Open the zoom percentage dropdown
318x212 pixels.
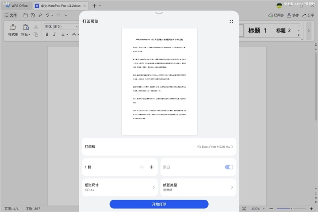coord(264,209)
